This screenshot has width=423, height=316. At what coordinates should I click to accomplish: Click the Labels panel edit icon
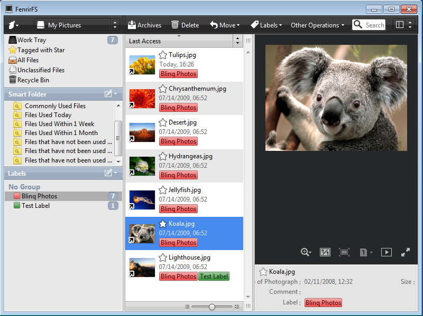[x=108, y=173]
